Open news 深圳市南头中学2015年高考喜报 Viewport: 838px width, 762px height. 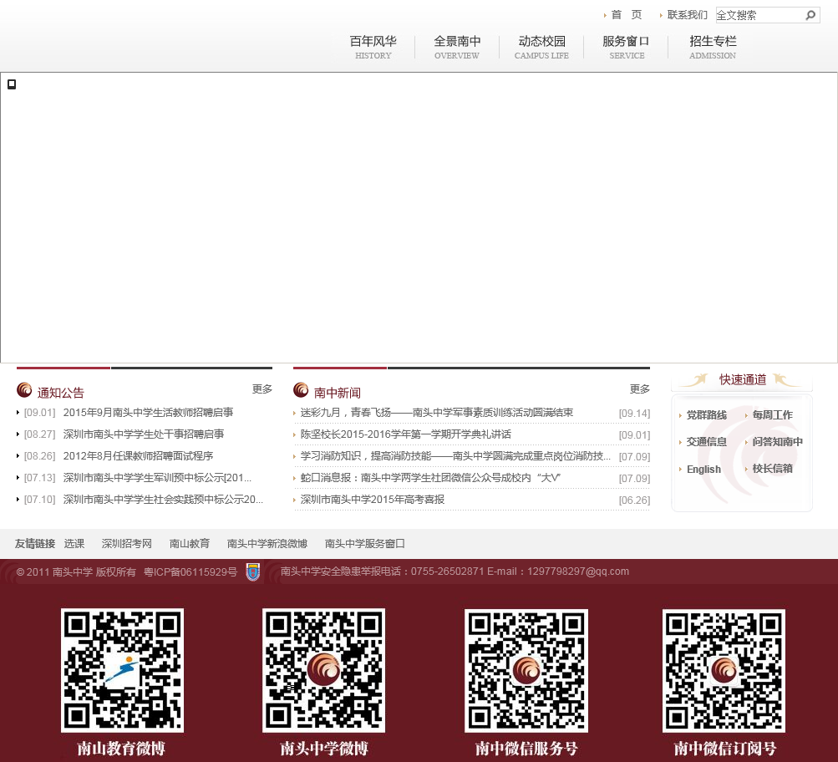(373, 500)
